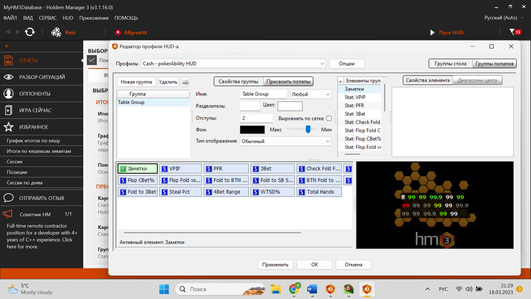Open the Приложения menu
The height and width of the screenshot is (299, 531).
point(94,18)
